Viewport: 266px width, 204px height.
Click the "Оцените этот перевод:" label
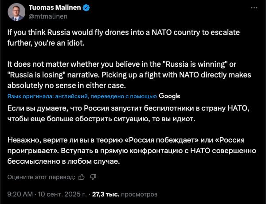pyautogui.click(x=41, y=177)
